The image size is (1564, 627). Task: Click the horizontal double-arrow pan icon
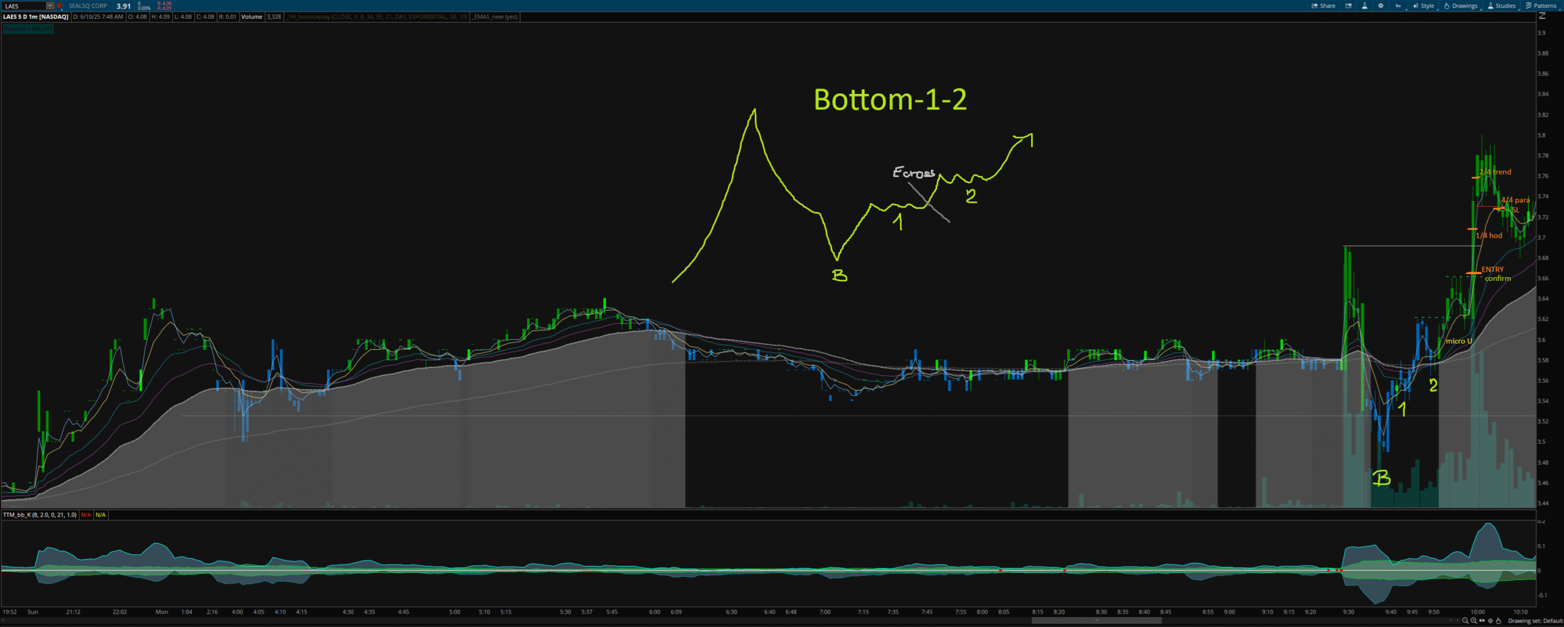1482,621
